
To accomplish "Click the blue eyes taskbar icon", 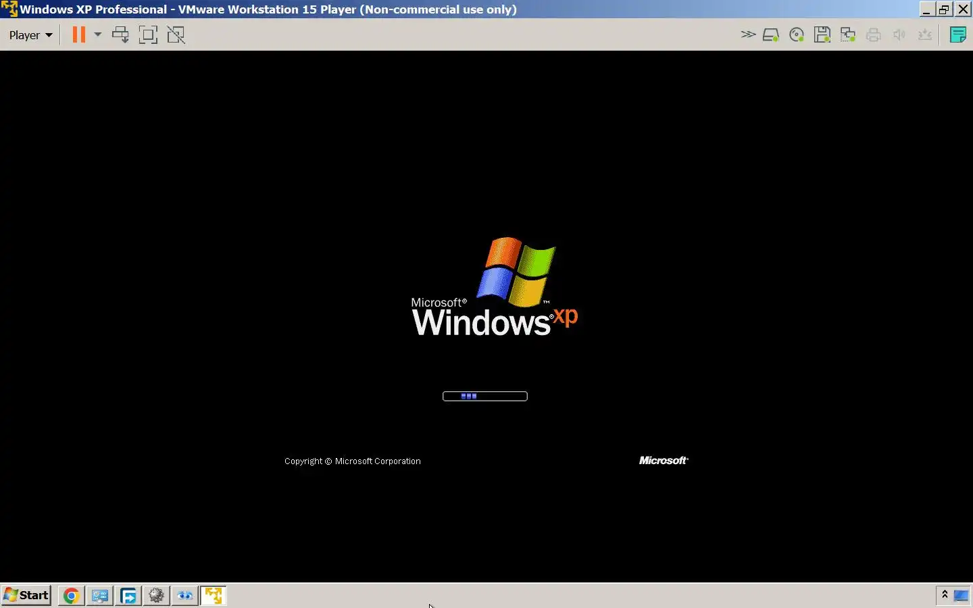I will 185,595.
